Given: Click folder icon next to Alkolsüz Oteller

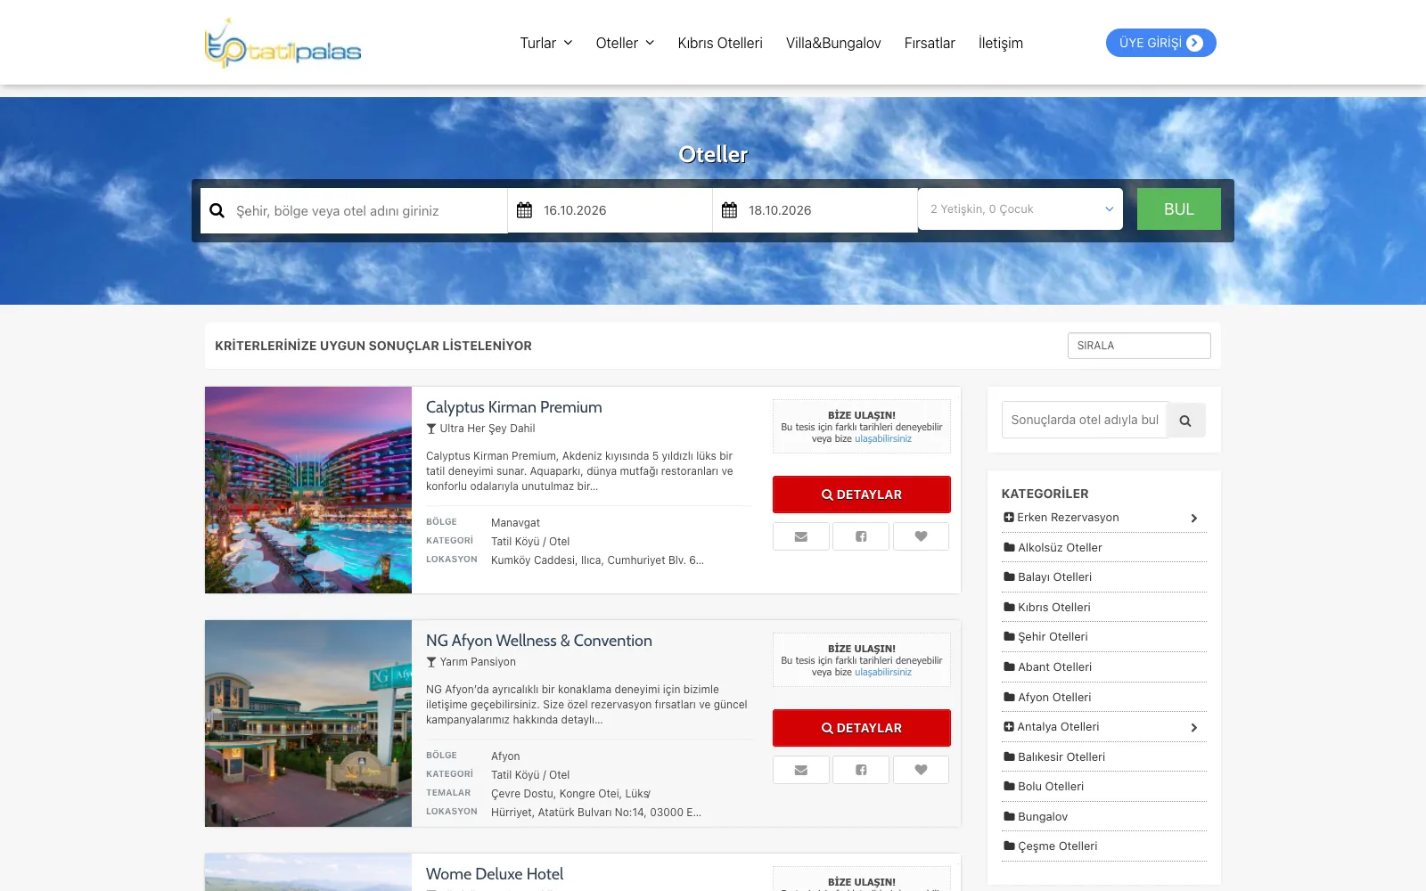Looking at the screenshot, I should point(1009,547).
